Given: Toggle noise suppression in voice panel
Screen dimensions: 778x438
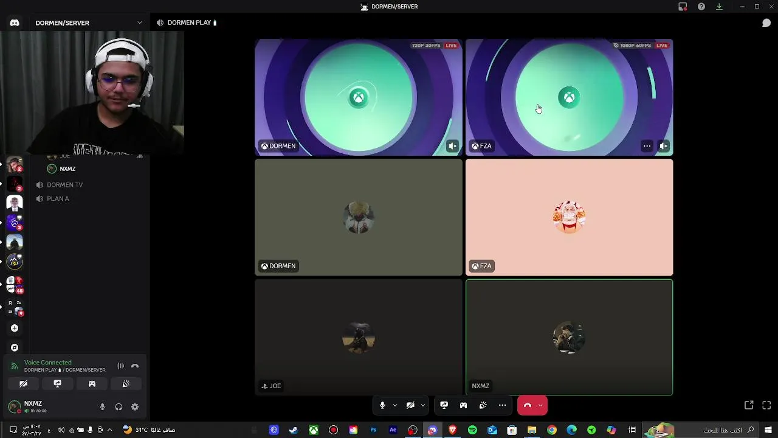Looking at the screenshot, I should [x=120, y=366].
